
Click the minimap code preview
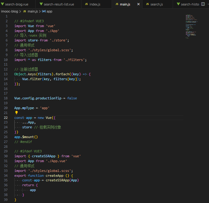click(191, 26)
